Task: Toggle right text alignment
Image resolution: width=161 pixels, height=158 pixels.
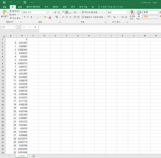Action: click(70, 17)
